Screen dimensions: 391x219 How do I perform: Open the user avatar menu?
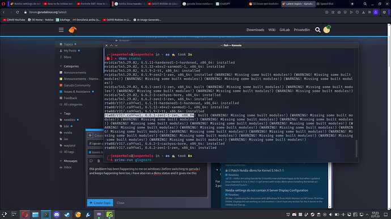[326, 30]
